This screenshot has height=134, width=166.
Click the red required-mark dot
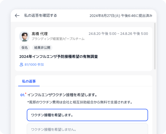(x=26, y=94)
